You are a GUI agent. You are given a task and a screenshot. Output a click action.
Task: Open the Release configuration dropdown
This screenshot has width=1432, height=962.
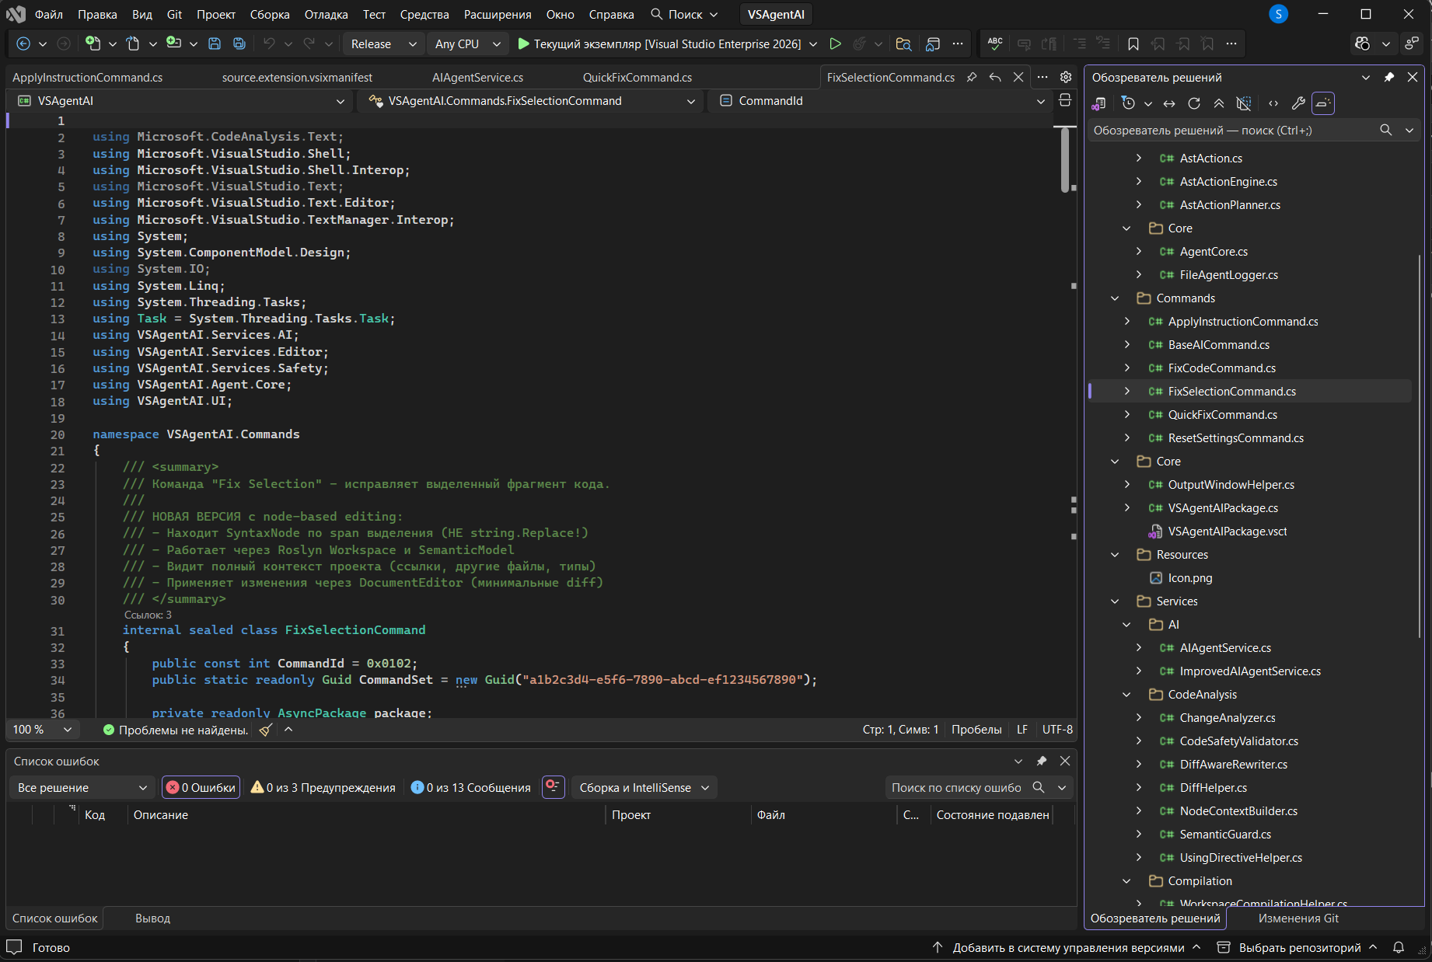click(383, 44)
